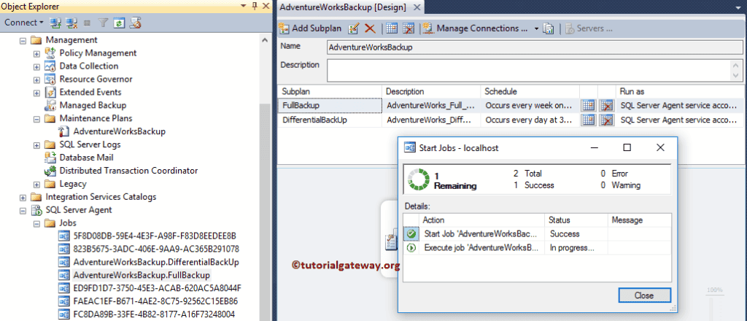Viewport: 747px width, 321px height.
Task: Expand the SQL Server Logs node
Action: pos(36,144)
